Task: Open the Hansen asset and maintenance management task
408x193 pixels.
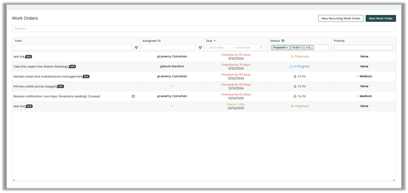Action: [48, 76]
